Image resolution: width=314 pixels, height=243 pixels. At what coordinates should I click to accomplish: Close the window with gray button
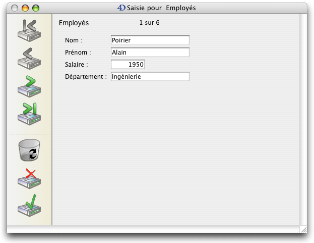(15, 8)
